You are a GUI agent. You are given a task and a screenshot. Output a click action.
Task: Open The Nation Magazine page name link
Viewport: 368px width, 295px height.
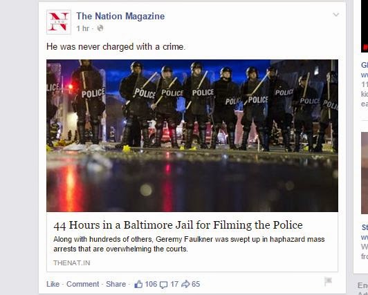click(120, 16)
